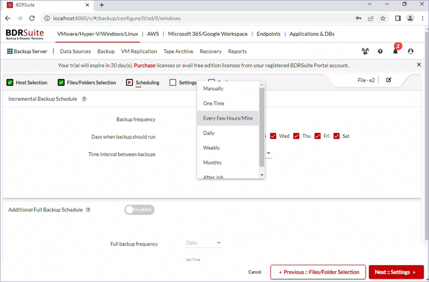
Task: Open Chrome profile avatar
Action: [410, 18]
